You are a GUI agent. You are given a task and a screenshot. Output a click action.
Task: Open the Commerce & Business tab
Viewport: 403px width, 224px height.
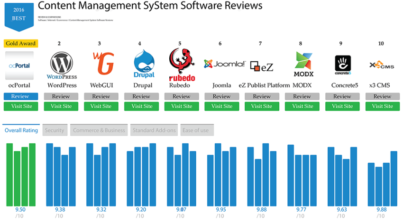click(x=99, y=130)
